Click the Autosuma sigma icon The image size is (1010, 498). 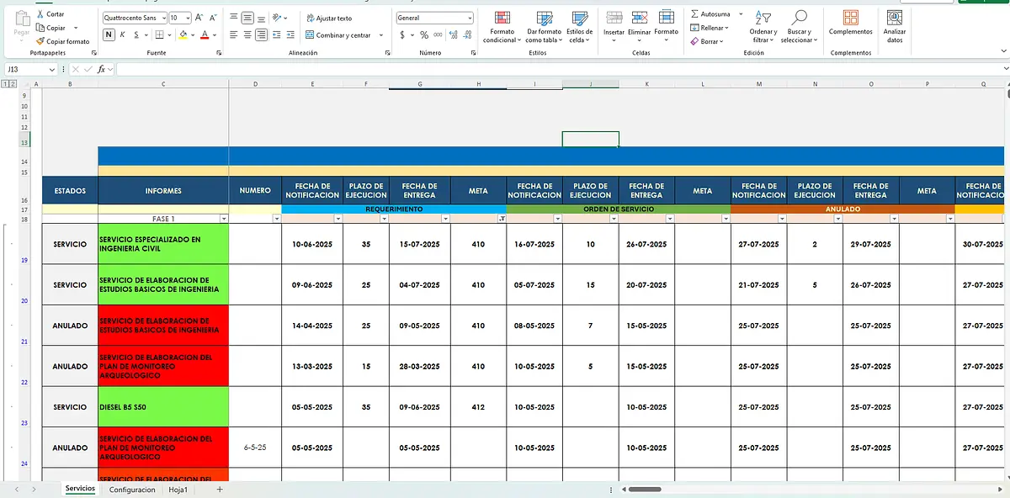tap(694, 14)
